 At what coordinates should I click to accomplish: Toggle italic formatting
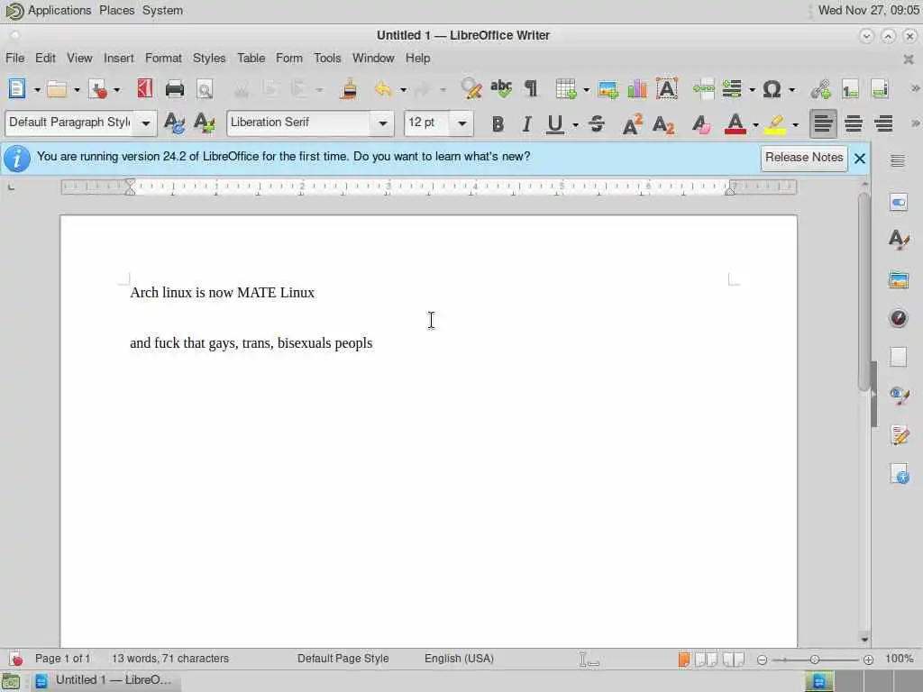click(x=526, y=123)
